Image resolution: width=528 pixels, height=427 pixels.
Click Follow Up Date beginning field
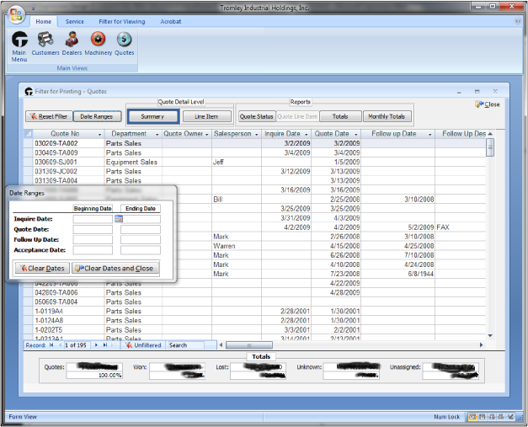tap(93, 240)
